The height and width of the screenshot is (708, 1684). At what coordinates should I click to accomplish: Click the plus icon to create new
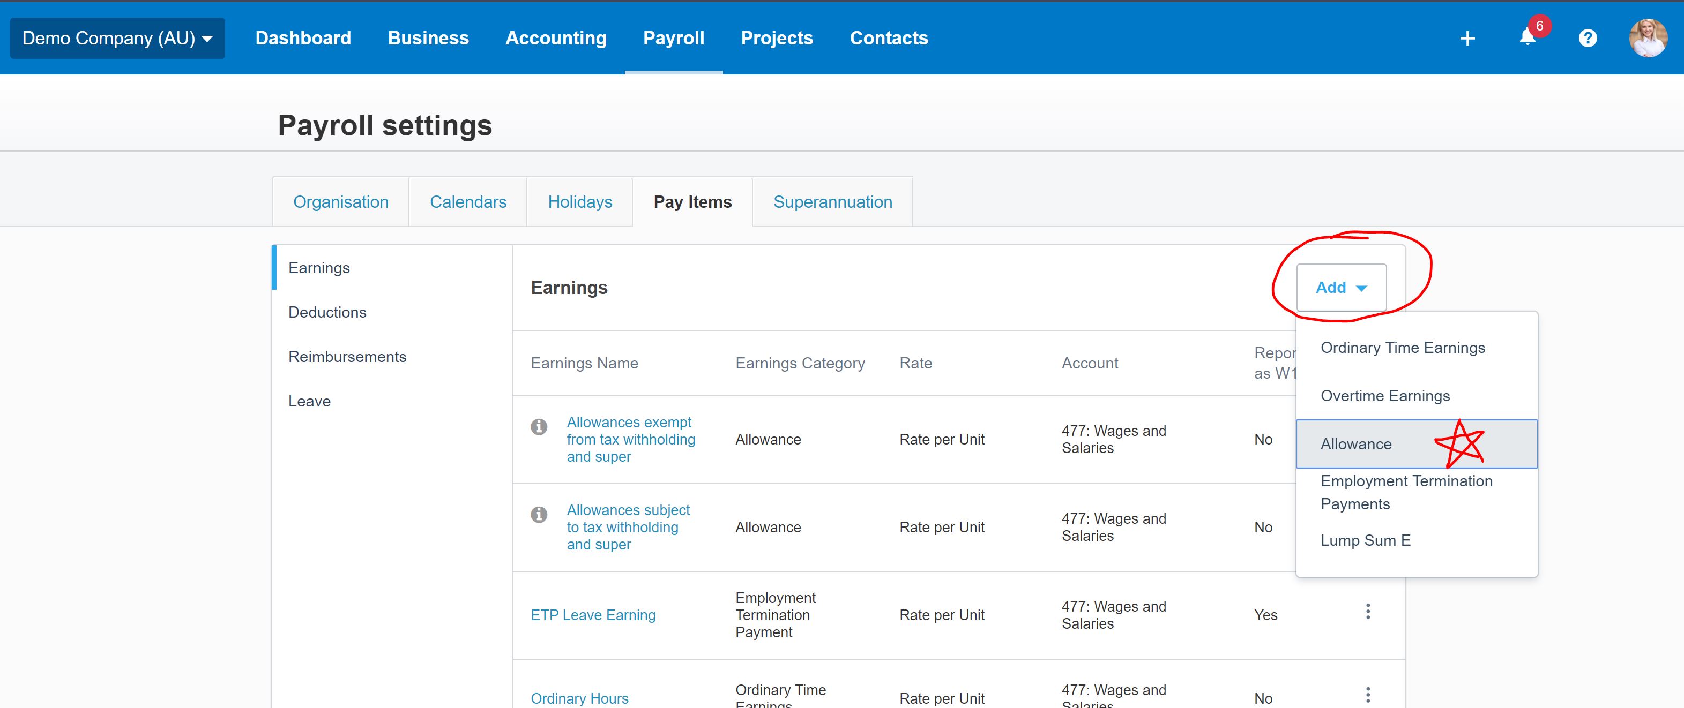[1467, 38]
